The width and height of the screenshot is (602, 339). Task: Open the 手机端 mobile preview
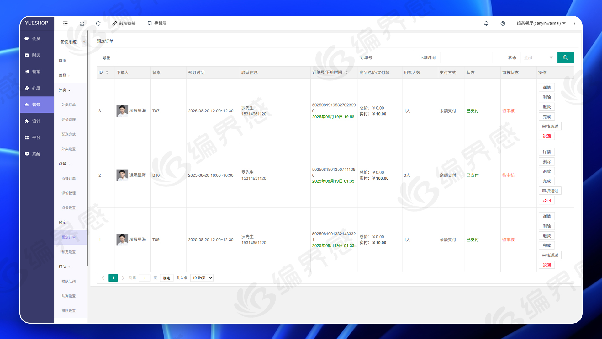tap(157, 23)
